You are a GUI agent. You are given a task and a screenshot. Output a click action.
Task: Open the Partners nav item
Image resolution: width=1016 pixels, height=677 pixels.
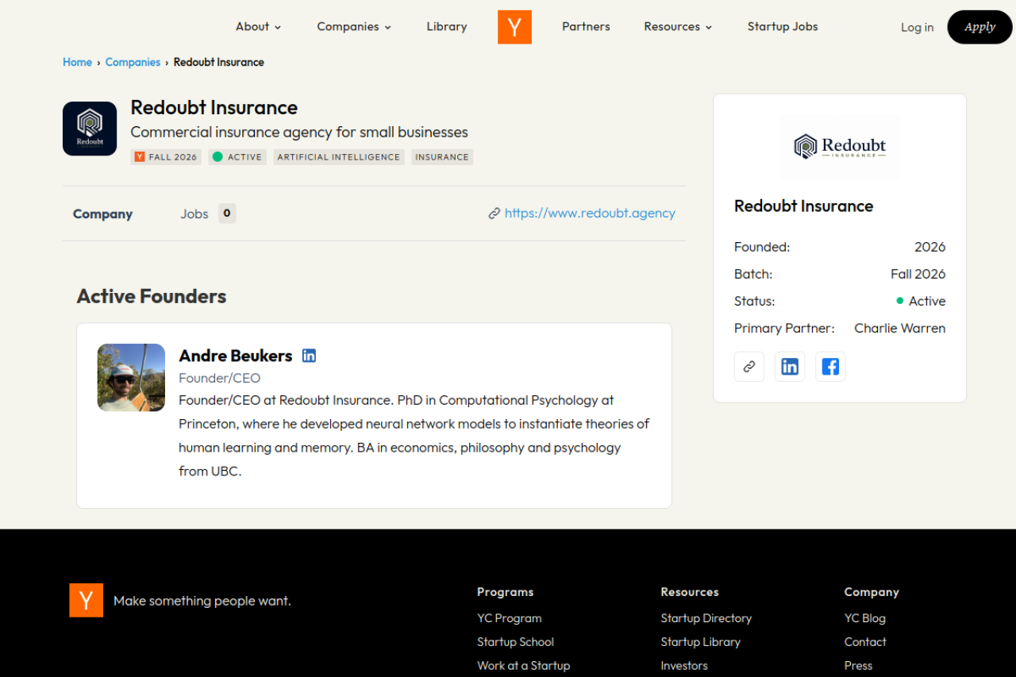coord(586,27)
